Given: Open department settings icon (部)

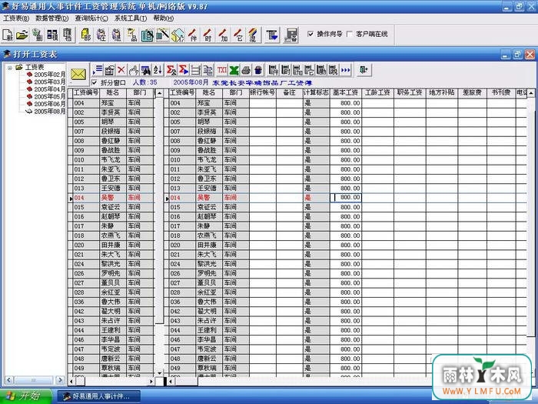Looking at the screenshot, I should coord(86,35).
